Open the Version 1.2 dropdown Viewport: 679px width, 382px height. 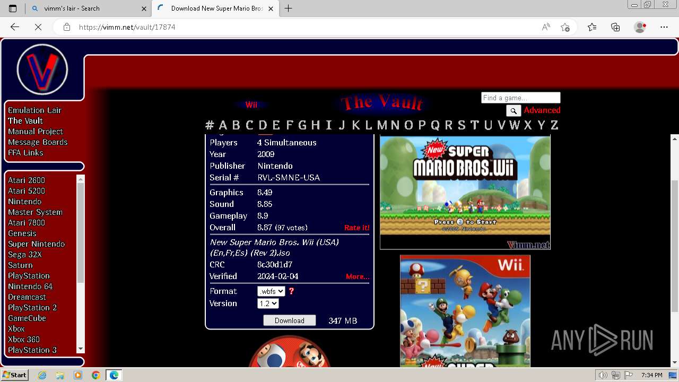pyautogui.click(x=268, y=303)
